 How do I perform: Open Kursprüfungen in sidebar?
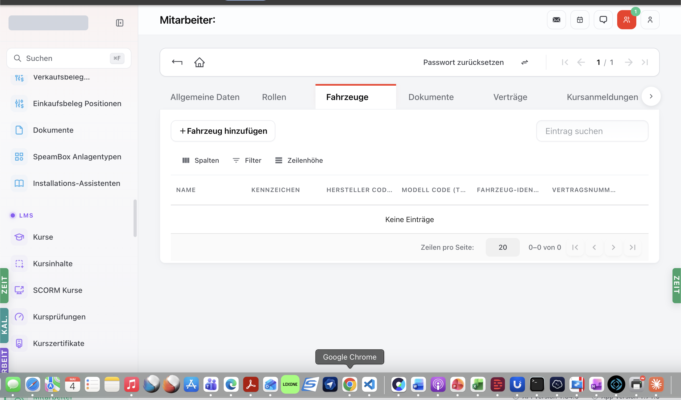tap(69, 317)
